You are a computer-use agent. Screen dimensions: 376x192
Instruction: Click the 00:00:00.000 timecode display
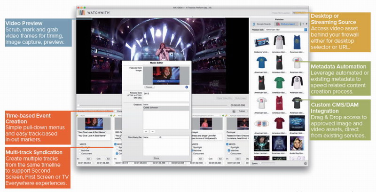(238, 105)
